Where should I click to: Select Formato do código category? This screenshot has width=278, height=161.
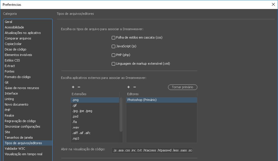tap(28, 77)
